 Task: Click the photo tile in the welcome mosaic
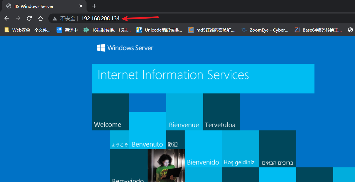tap(166, 166)
